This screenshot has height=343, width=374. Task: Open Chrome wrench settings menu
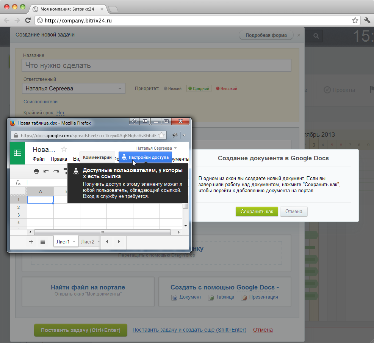367,20
